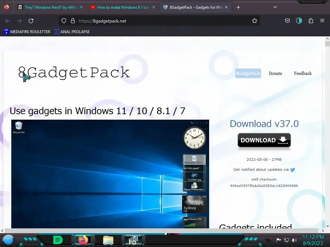Click the horizontal scrollbar left arrow
The height and width of the screenshot is (247, 330).
2,231
